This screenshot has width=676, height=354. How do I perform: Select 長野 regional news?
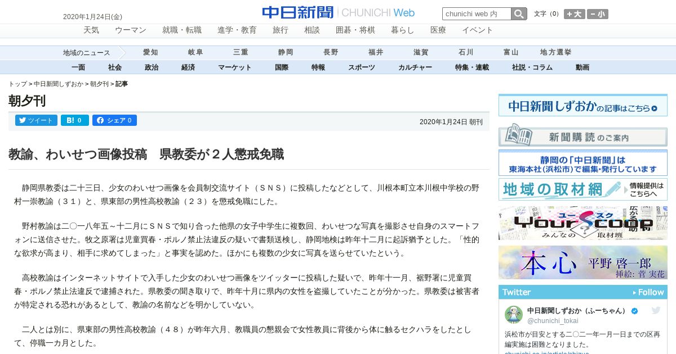click(331, 52)
